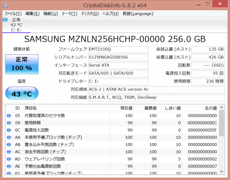Click total host reads value 135 GB
The height and width of the screenshot is (180, 230).
tap(208, 49)
